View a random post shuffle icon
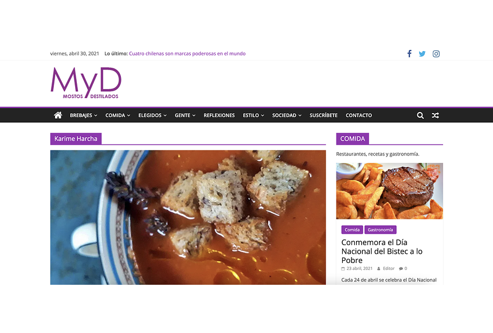This screenshot has height=333, width=493. click(x=435, y=115)
